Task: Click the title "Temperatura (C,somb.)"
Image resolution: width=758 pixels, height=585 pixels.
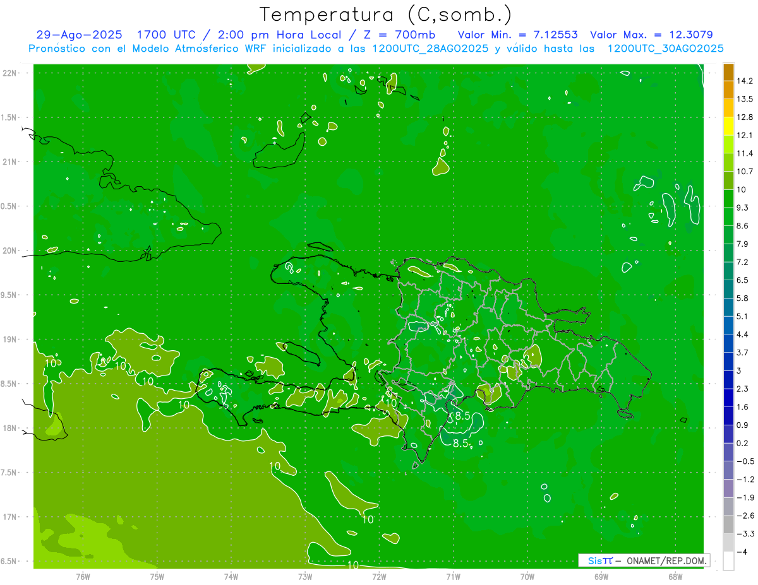Action: 385,15
